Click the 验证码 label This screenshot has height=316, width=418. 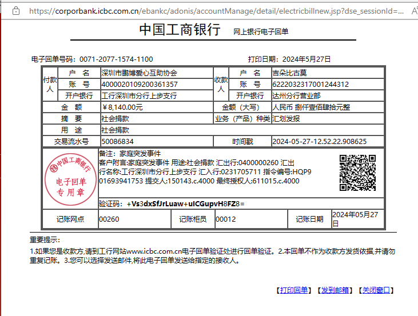point(110,204)
